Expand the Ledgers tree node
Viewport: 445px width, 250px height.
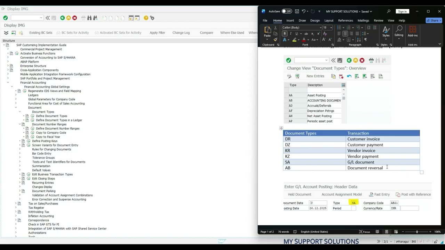pos(16,95)
